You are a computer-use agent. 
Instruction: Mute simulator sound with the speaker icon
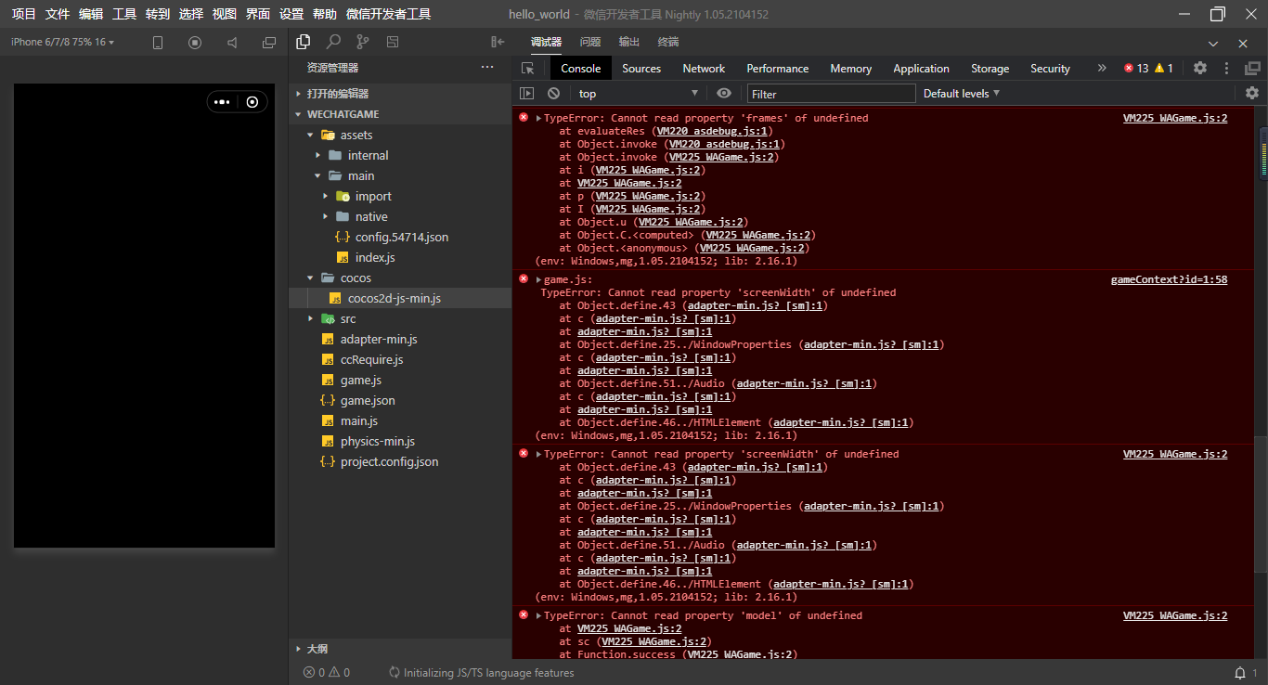[x=232, y=43]
